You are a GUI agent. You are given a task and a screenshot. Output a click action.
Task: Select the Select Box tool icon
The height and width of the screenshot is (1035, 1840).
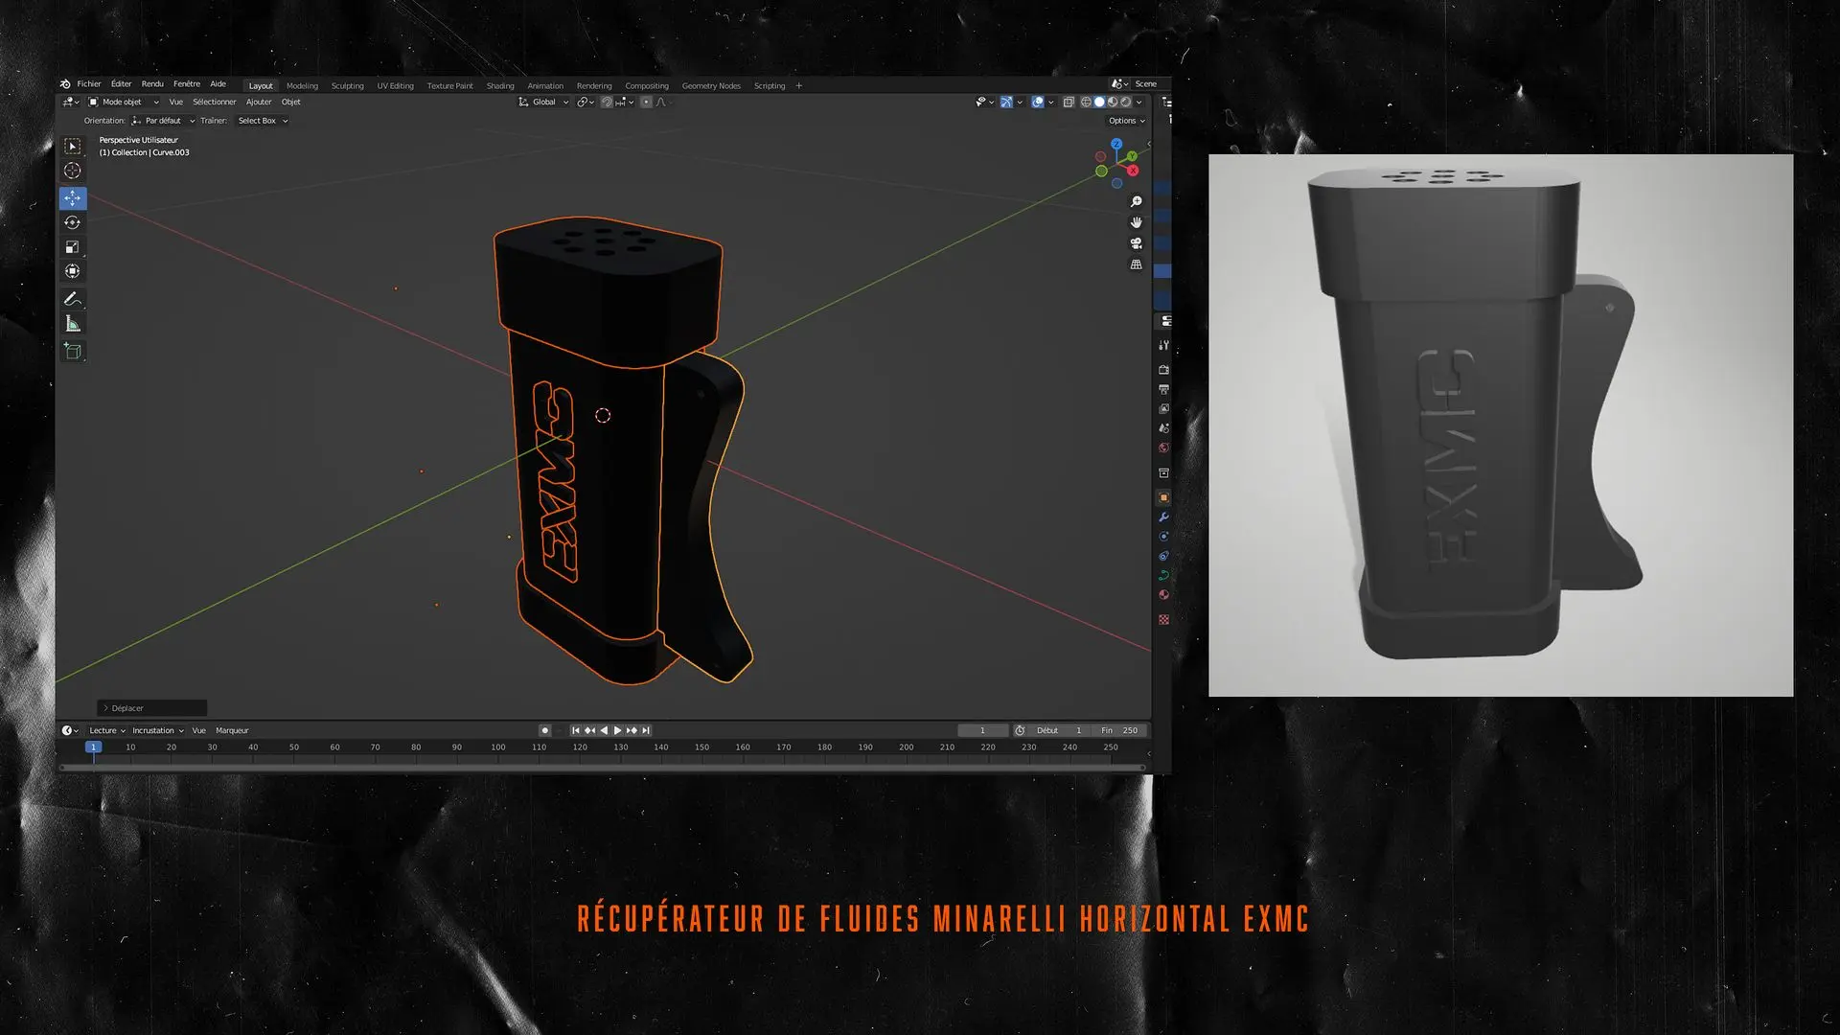click(73, 147)
